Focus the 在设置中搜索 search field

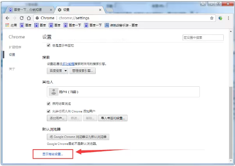coord(203,37)
